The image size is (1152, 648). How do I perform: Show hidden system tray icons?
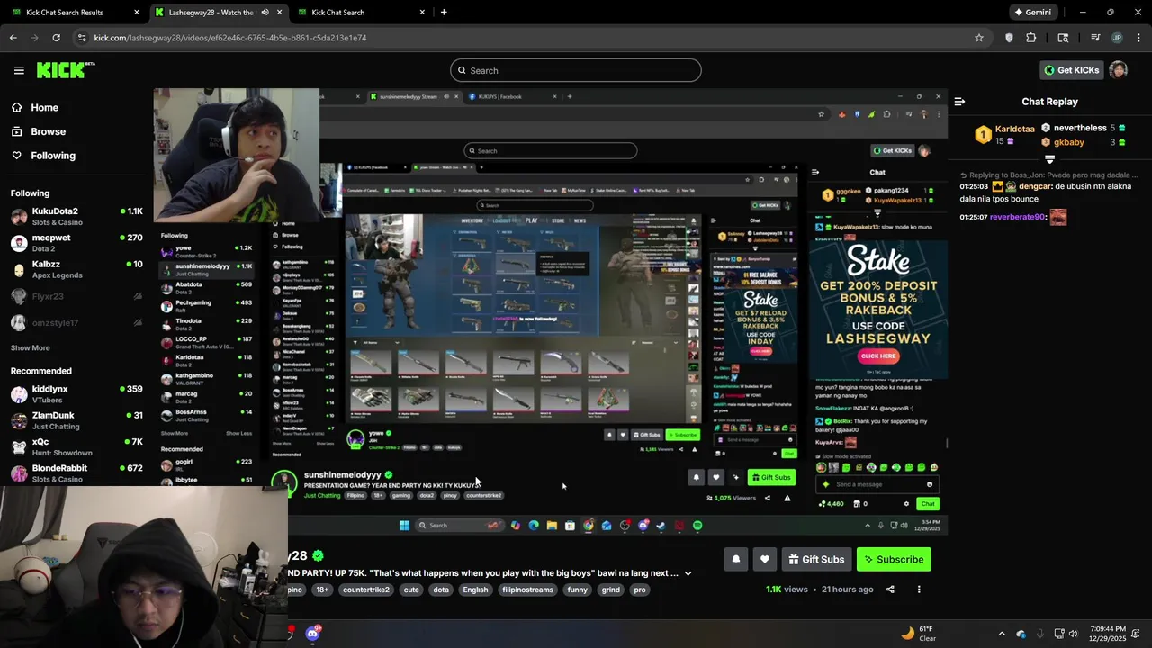tap(1002, 634)
